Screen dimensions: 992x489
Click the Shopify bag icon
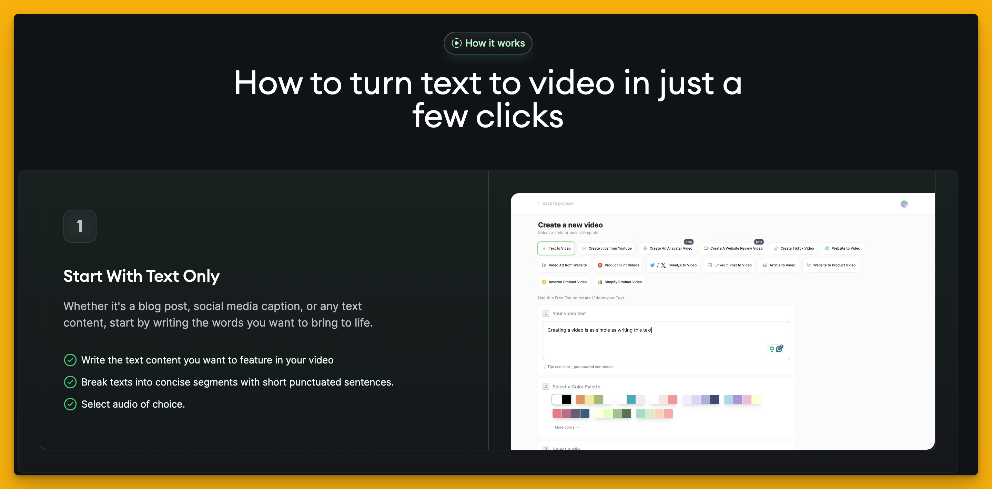point(600,282)
